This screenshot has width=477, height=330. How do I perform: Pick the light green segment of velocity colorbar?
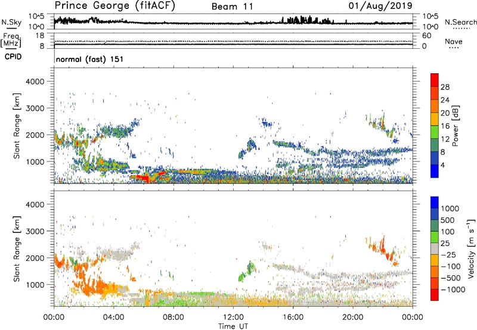435,238
